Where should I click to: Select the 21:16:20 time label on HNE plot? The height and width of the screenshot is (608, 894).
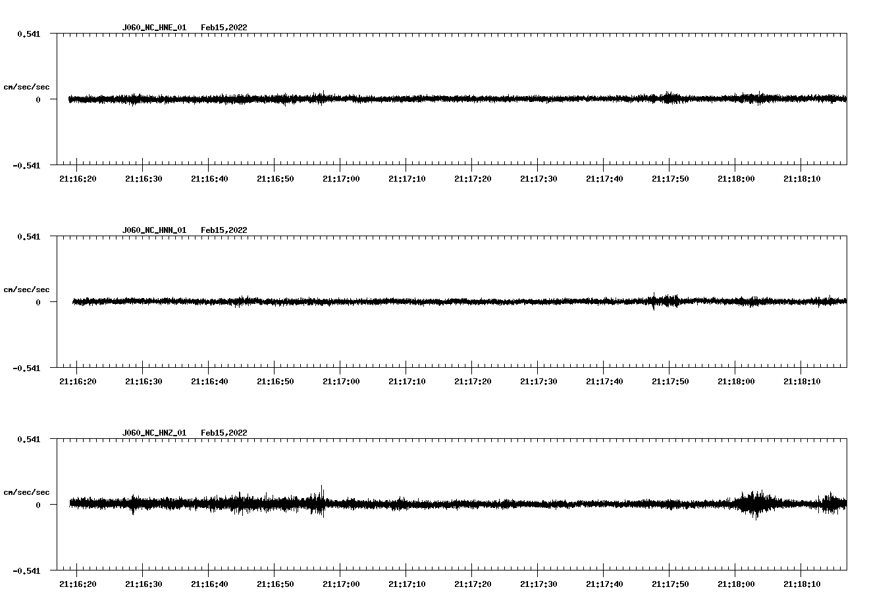[78, 179]
